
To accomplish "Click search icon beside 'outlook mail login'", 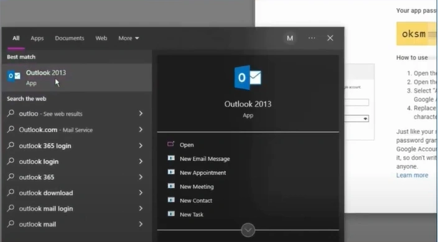I will tap(11, 208).
